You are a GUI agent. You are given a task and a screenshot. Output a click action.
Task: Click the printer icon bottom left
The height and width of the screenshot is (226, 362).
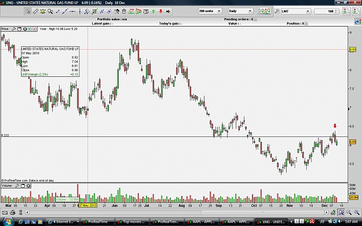[x=13, y=212]
